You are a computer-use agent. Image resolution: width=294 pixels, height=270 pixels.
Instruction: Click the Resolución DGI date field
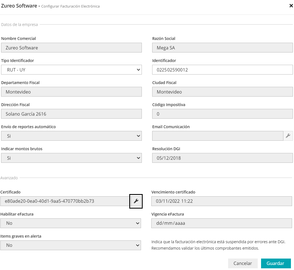pyautogui.click(x=223, y=158)
